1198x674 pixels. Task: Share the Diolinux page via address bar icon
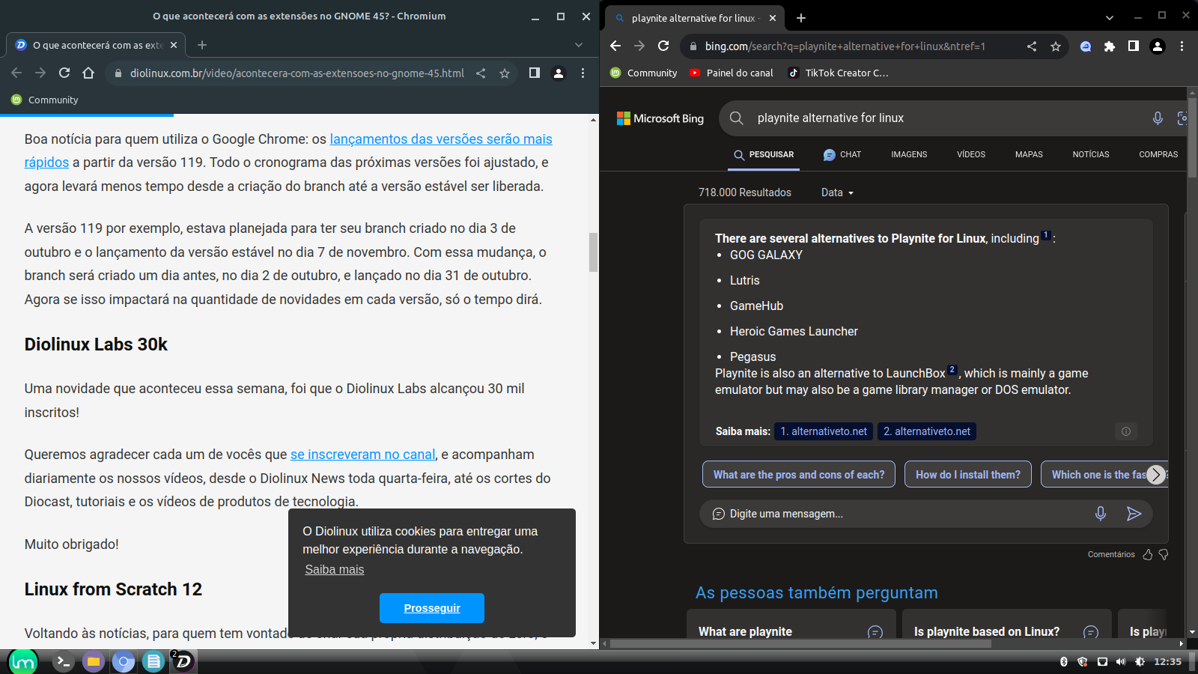[x=481, y=73]
